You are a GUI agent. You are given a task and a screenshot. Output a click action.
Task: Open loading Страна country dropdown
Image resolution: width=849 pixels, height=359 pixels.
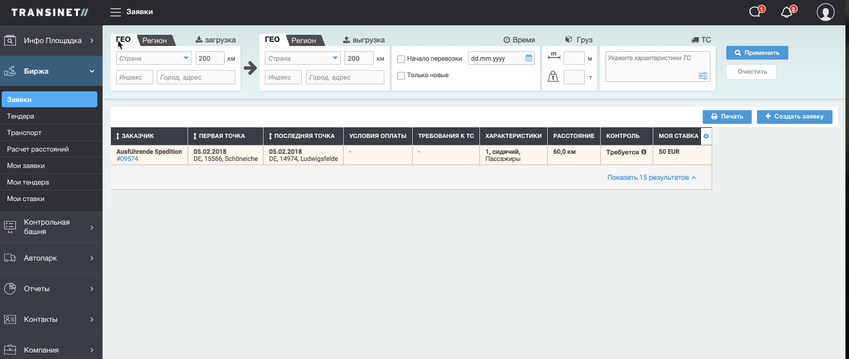click(x=154, y=58)
